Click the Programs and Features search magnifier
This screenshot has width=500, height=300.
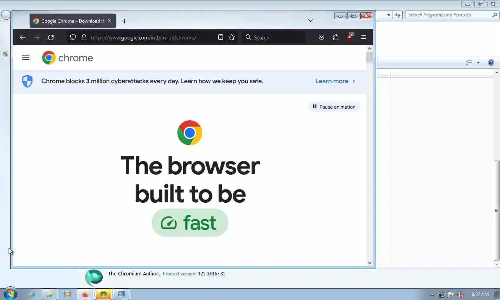[495, 15]
